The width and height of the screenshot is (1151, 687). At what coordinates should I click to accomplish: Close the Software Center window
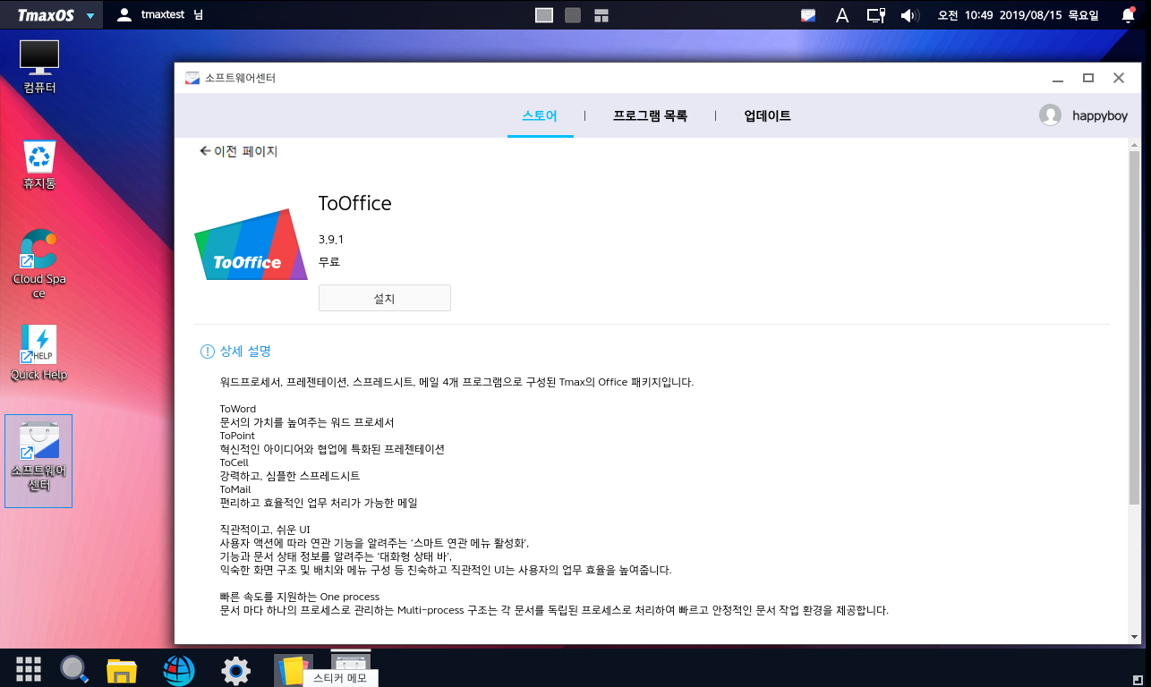(x=1119, y=79)
